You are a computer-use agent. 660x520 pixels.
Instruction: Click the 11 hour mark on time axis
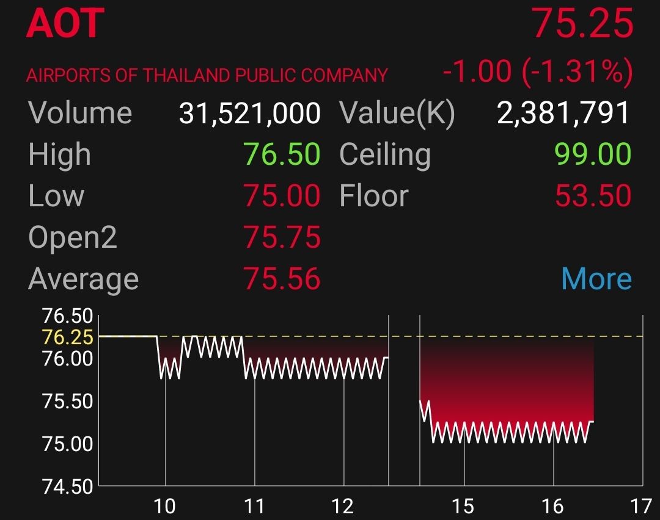click(254, 506)
